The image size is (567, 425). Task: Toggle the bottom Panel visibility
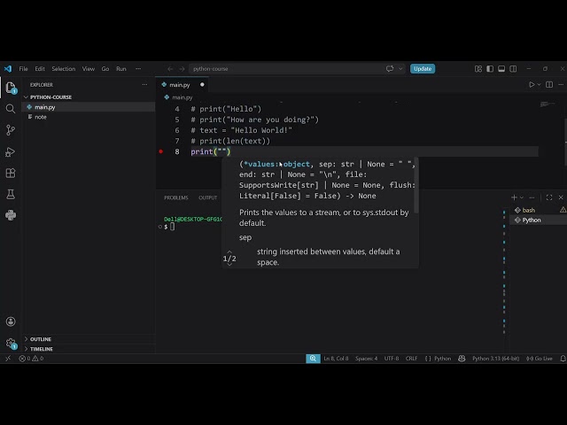pyautogui.click(x=501, y=69)
